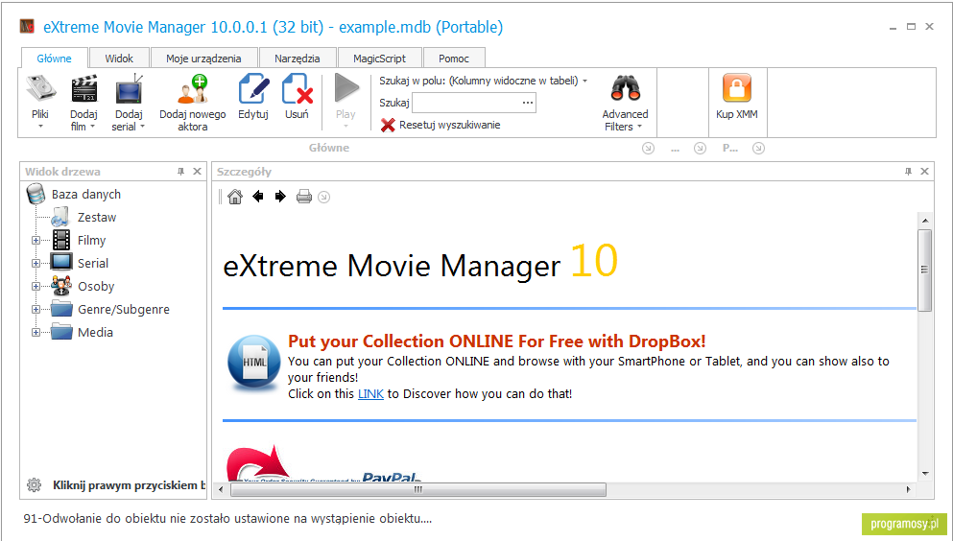Image resolution: width=953 pixels, height=541 pixels.
Task: Print details using the printer icon
Action: [x=304, y=196]
